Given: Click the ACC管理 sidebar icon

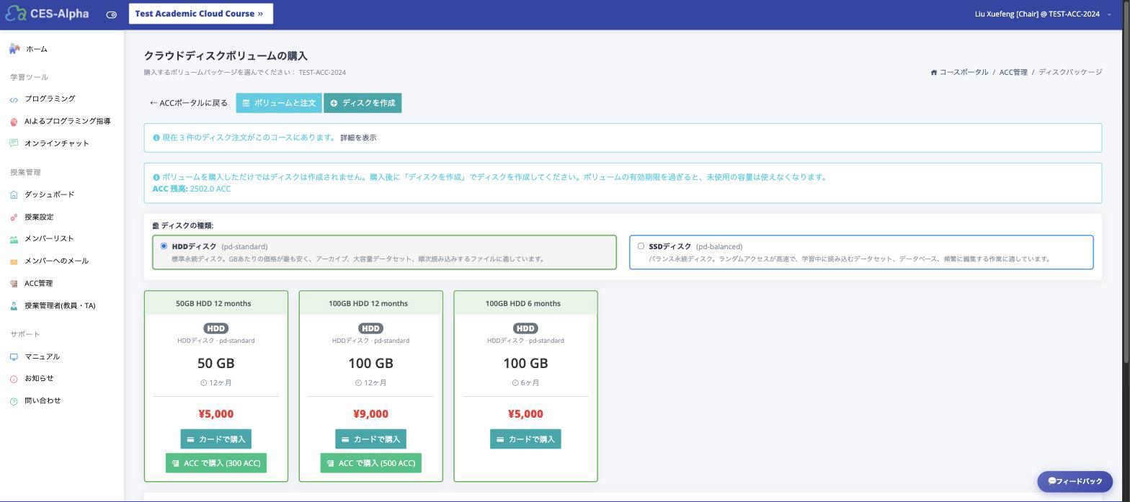Looking at the screenshot, I should click(14, 284).
